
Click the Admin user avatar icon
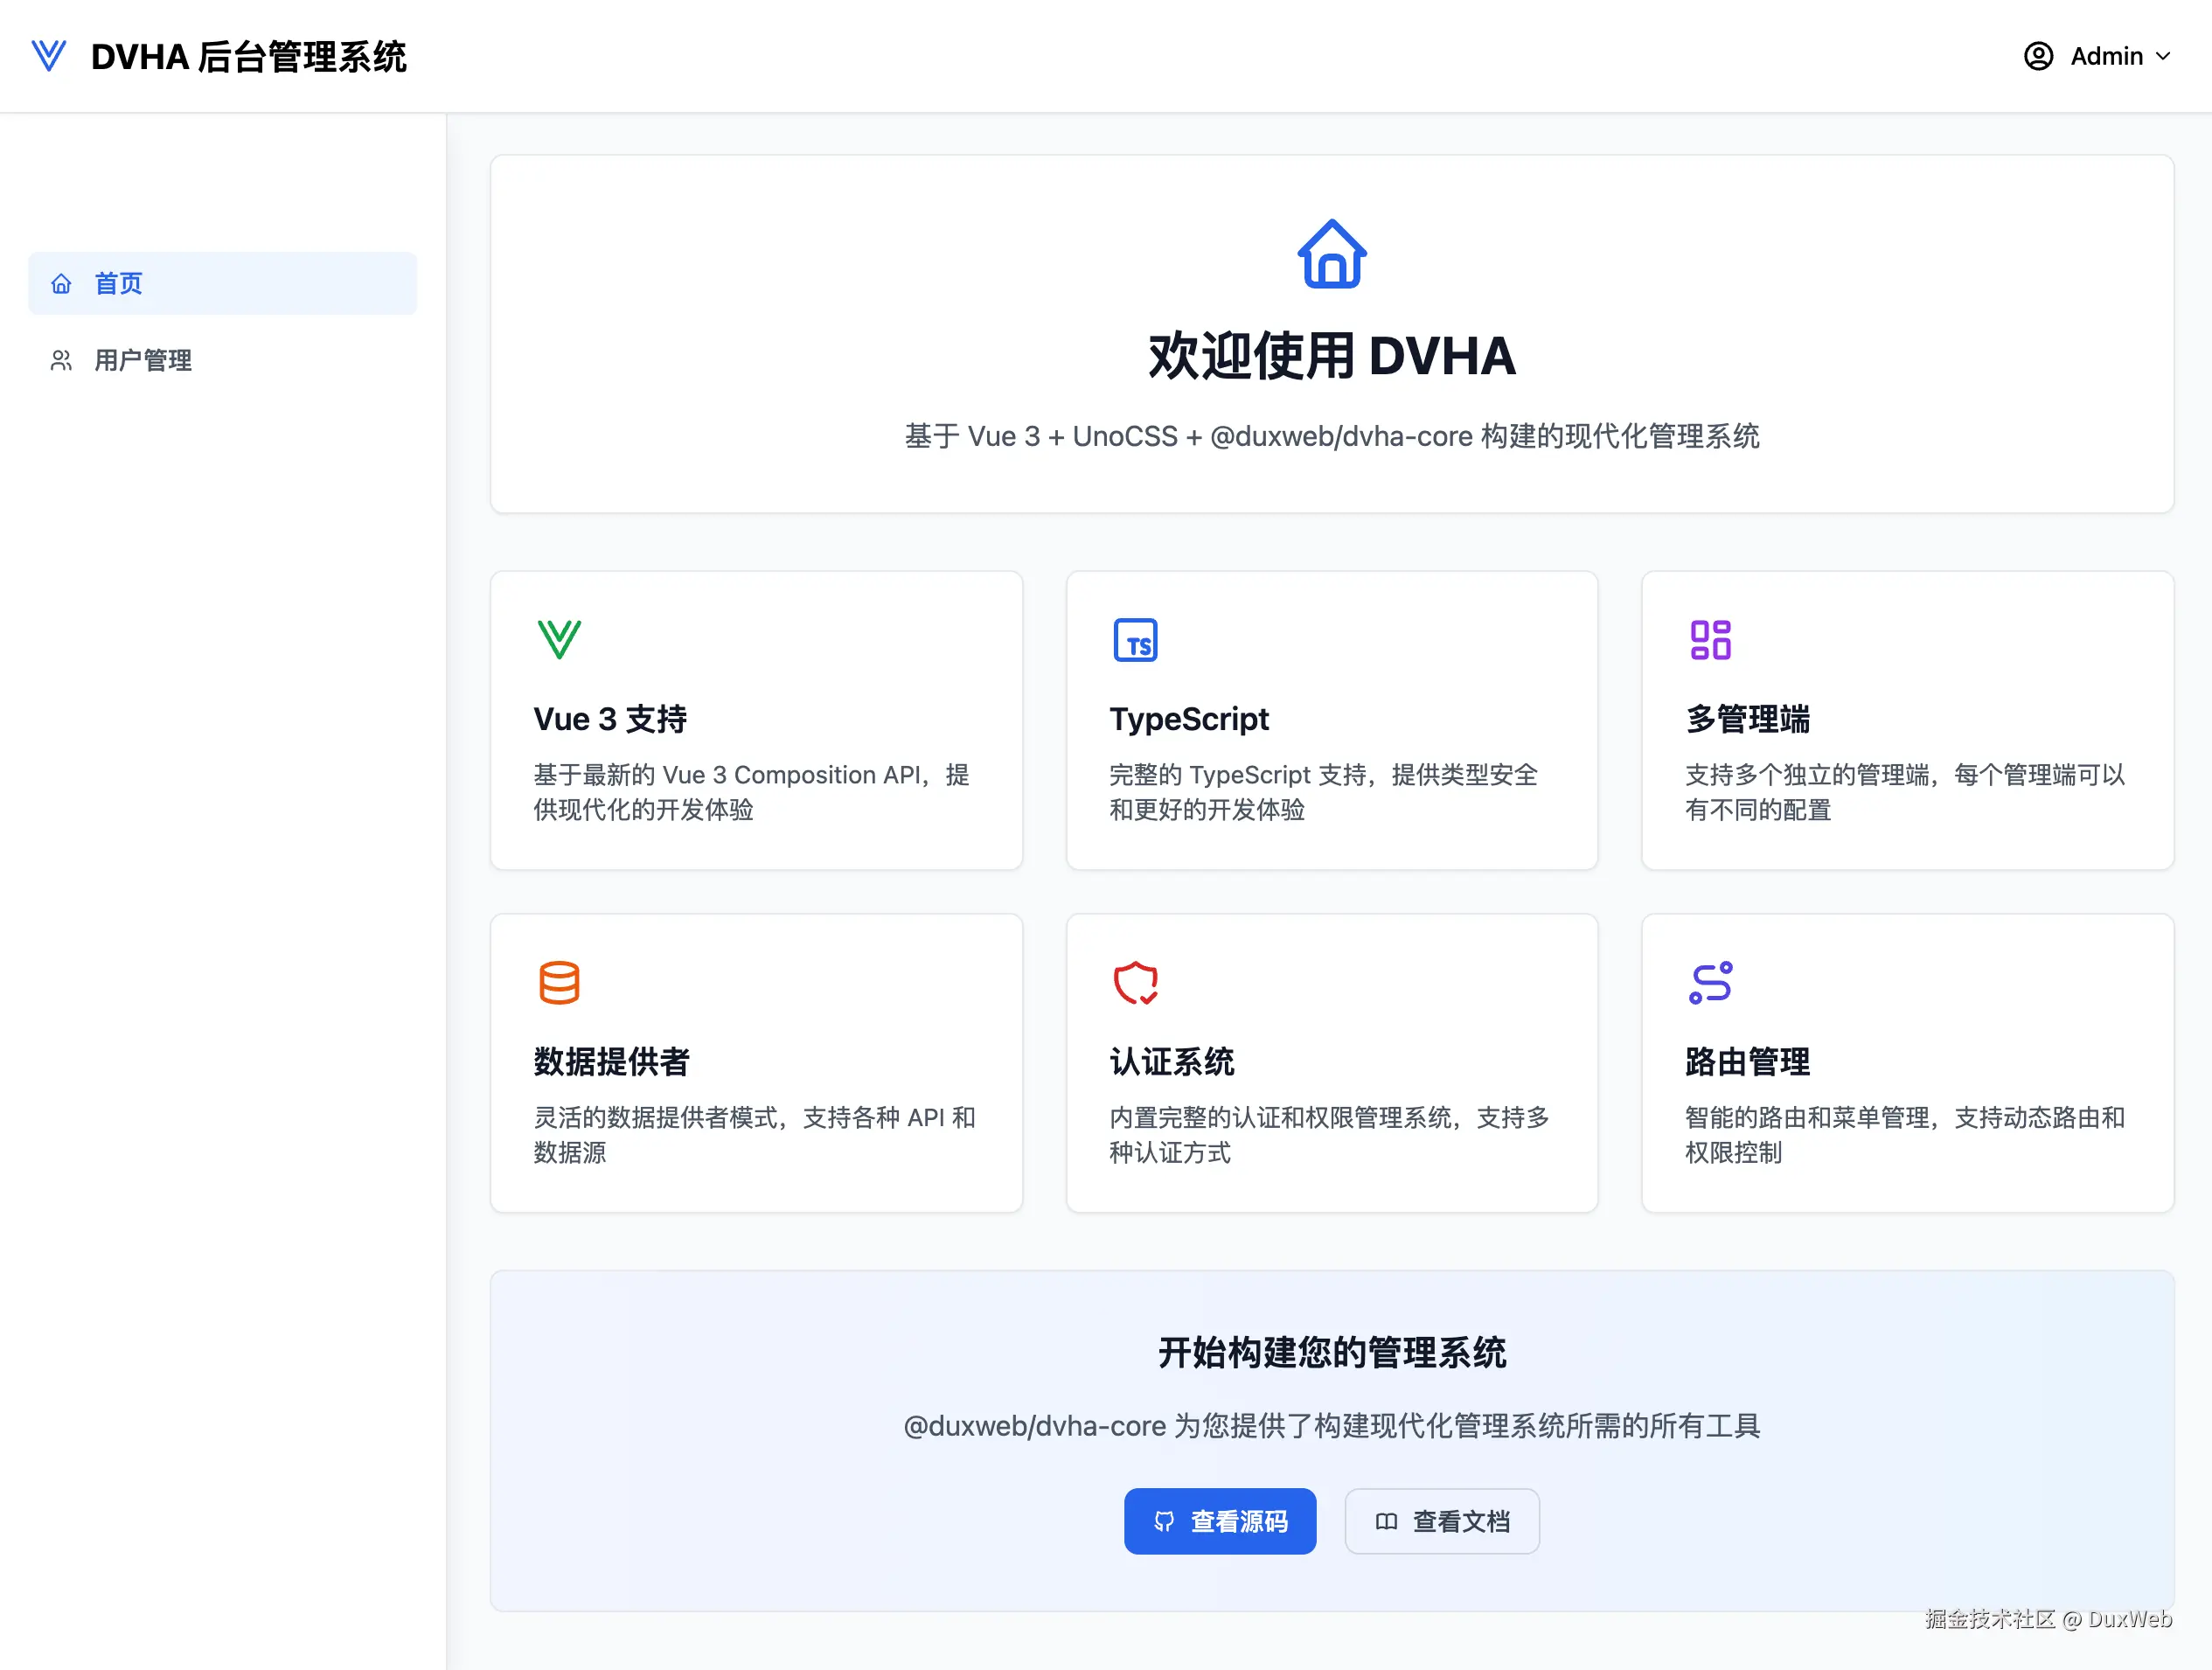click(2038, 56)
